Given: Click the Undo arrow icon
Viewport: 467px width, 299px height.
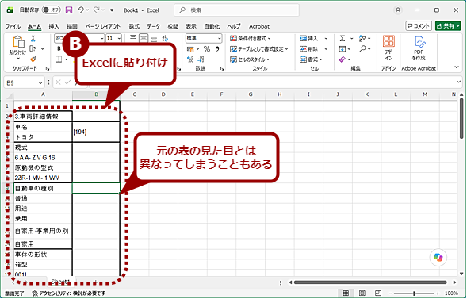Looking at the screenshot, I should click(x=80, y=10).
